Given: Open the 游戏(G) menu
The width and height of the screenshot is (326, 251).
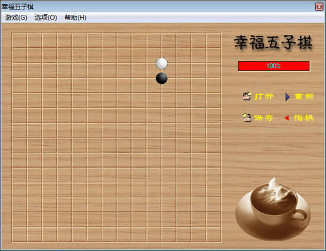Looking at the screenshot, I should pyautogui.click(x=16, y=18).
